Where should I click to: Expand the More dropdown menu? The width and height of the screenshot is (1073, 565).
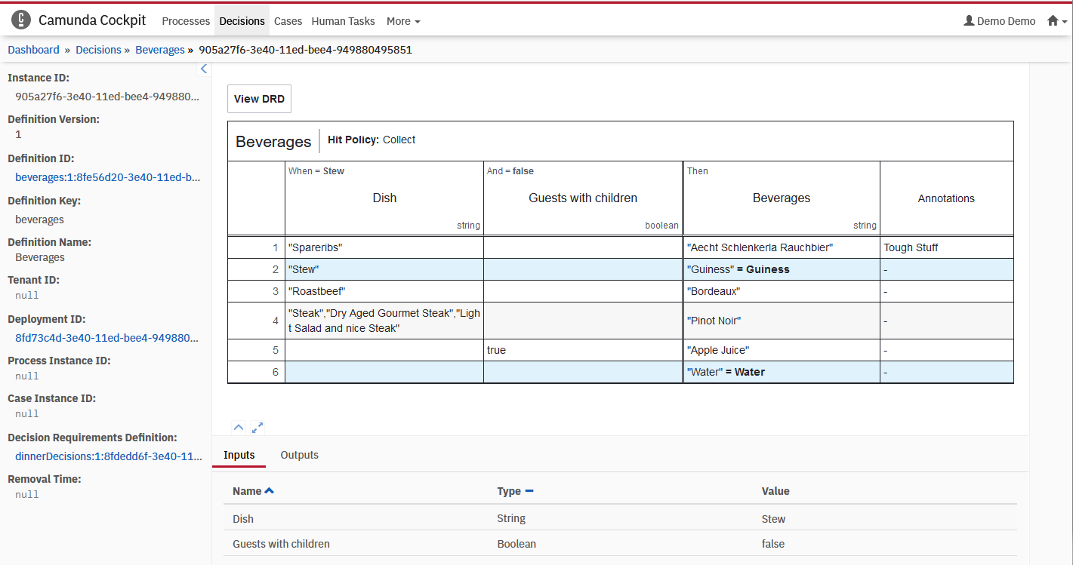(x=403, y=21)
